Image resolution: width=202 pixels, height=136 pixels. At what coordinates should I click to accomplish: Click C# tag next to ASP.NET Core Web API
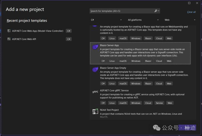(x=69, y=39)
